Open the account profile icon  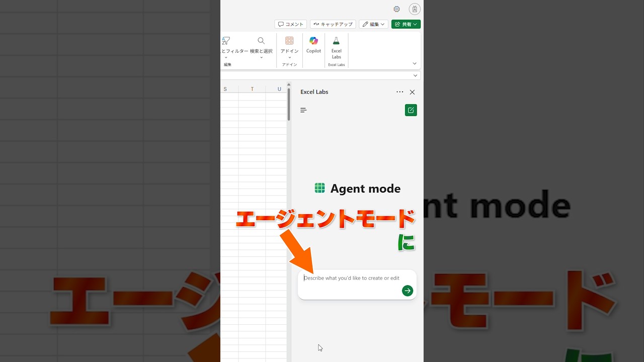click(415, 9)
